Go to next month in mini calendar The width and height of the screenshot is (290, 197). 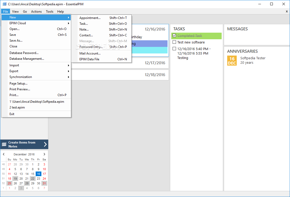[x=44, y=154]
